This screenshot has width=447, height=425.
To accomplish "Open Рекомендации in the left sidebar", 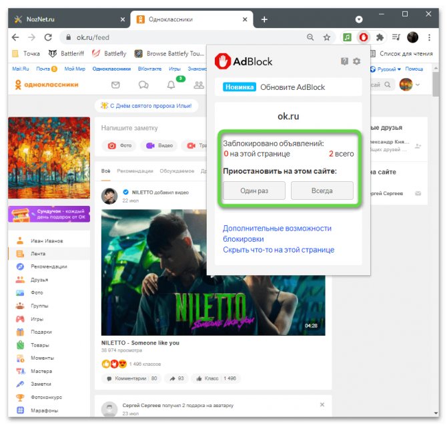I will (49, 266).
